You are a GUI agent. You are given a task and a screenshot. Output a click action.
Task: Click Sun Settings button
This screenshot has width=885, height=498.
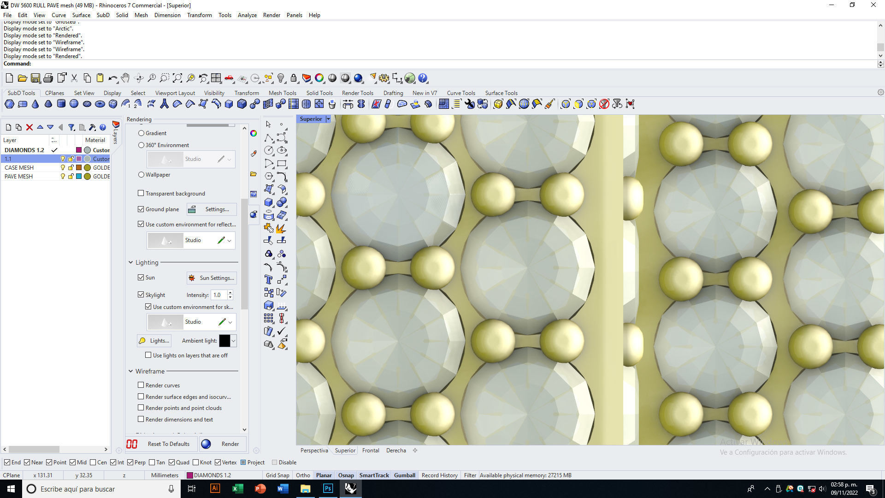212,278
